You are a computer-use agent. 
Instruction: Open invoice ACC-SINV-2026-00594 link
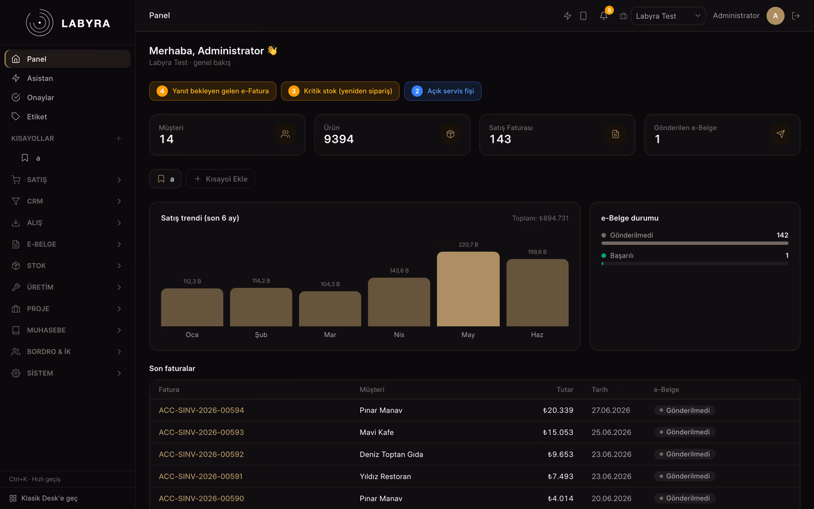201,410
